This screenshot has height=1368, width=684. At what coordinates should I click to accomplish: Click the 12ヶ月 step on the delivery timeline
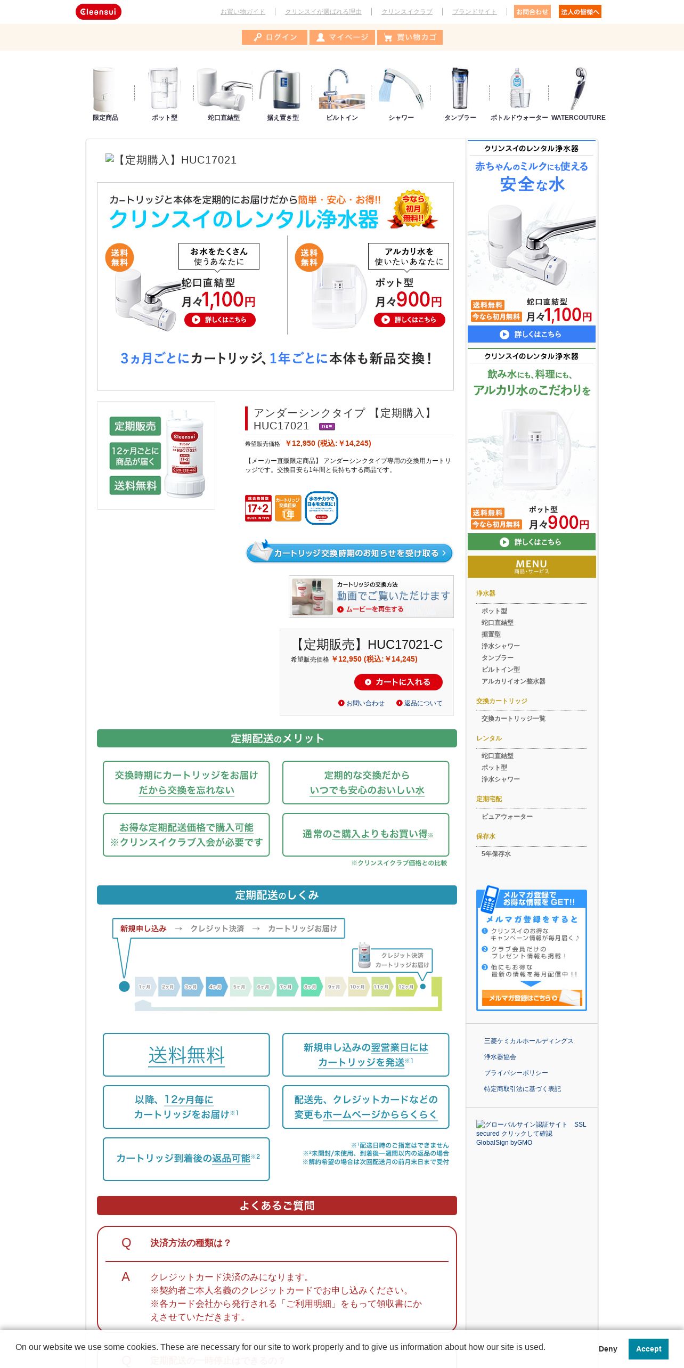tap(406, 987)
